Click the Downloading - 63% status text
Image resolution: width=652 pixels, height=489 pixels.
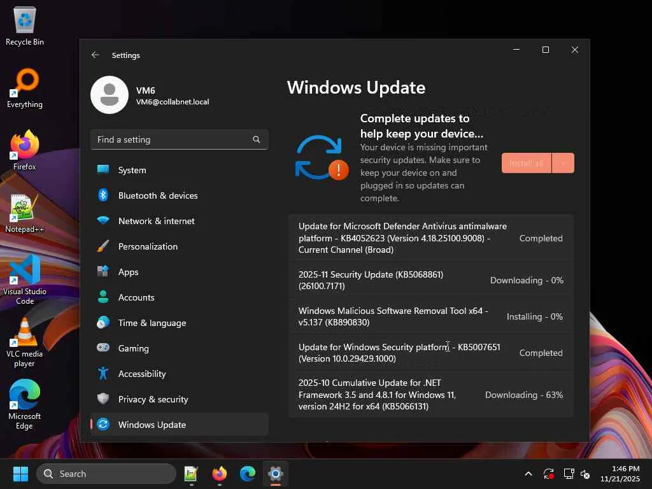coord(524,395)
